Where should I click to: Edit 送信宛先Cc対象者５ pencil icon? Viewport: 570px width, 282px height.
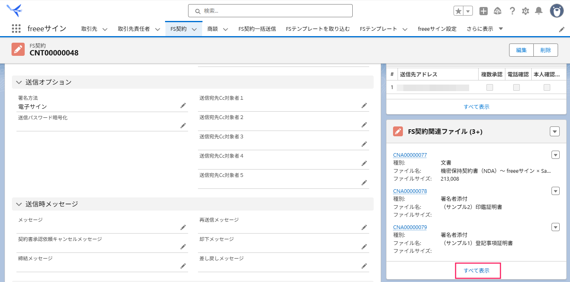point(364,183)
